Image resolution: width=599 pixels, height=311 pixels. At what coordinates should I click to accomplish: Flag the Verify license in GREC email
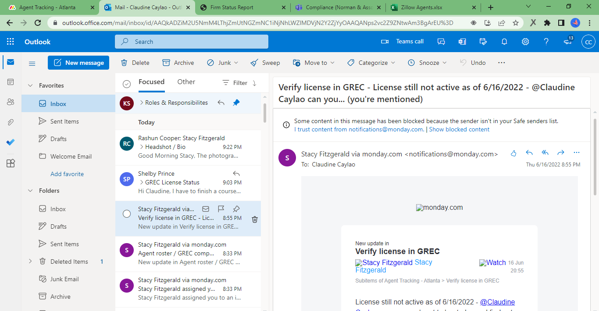point(221,209)
